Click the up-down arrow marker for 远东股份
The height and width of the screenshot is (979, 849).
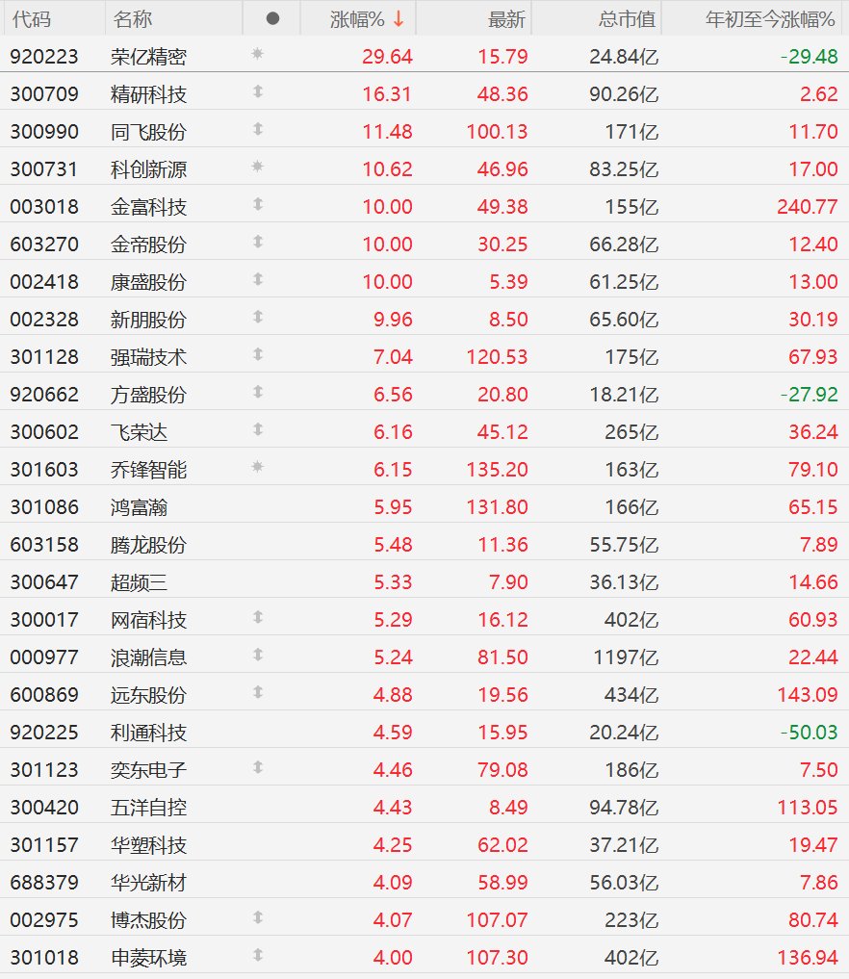point(258,692)
